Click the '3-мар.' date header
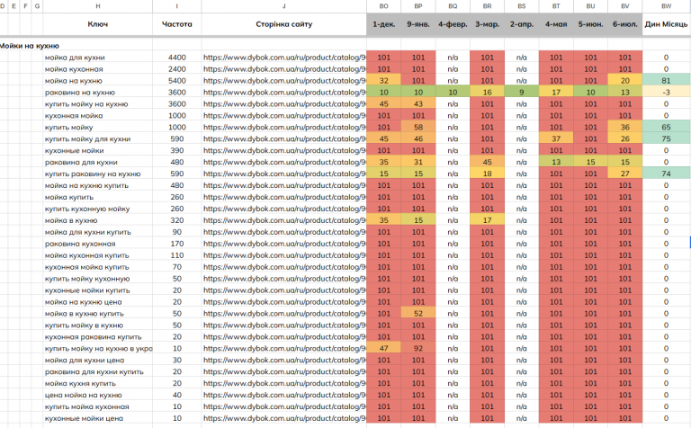The width and height of the screenshot is (691, 428). tap(487, 24)
